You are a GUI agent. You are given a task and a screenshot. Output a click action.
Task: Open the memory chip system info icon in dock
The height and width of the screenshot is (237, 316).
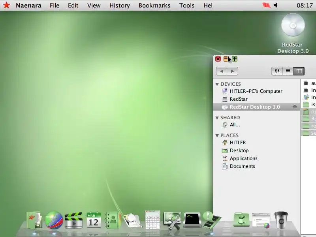tap(212, 220)
